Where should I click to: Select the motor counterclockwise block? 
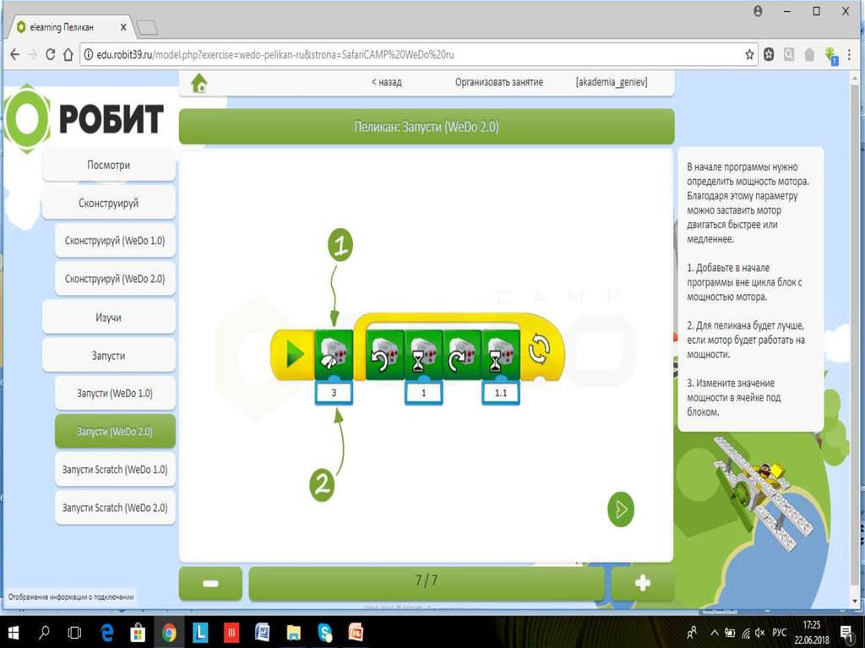click(385, 354)
